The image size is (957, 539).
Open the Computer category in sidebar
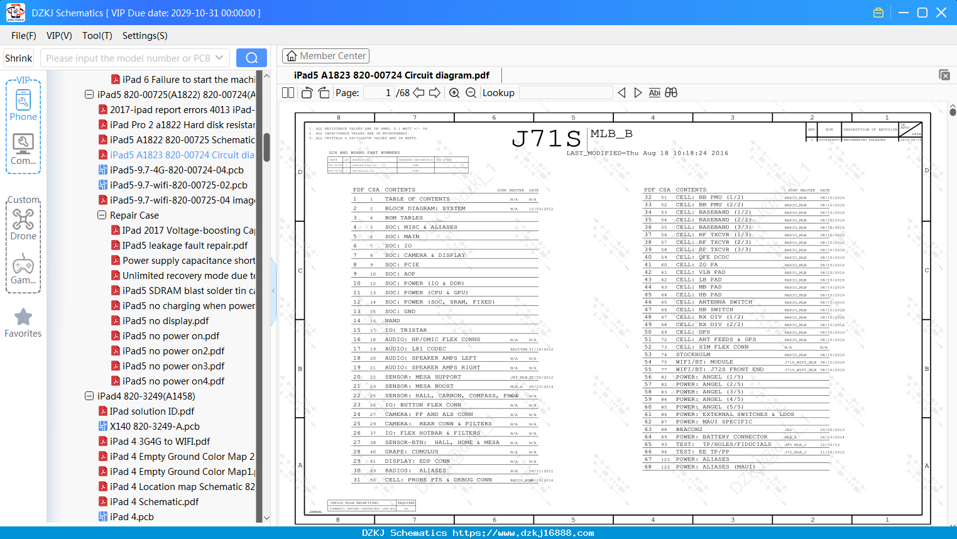point(23,150)
